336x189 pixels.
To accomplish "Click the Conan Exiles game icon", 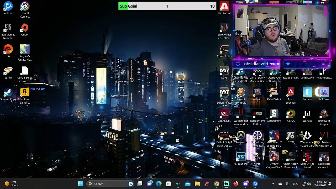I will click(224, 51).
